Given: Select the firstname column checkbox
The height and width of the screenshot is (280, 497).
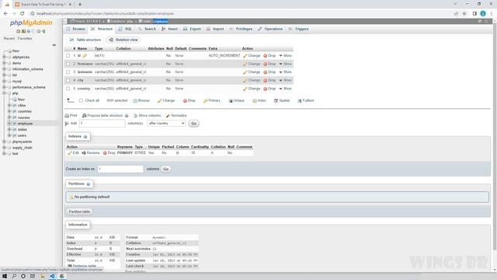Looking at the screenshot, I should coord(68,64).
